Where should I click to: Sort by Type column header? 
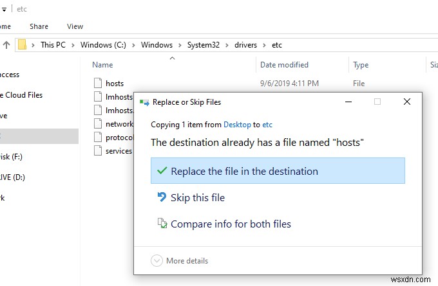pos(361,65)
